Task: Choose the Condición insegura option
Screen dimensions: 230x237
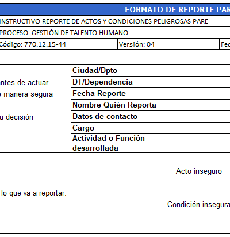Action: (x=198, y=205)
